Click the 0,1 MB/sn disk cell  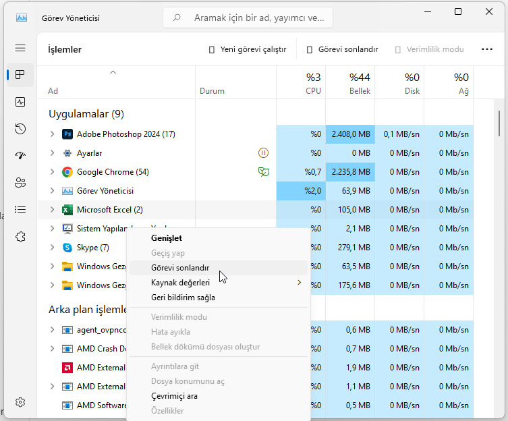(399, 134)
